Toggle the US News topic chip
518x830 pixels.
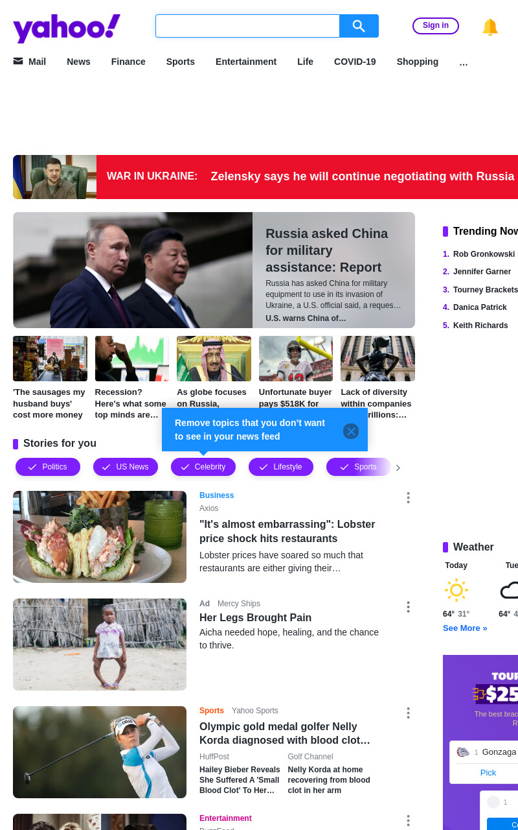[126, 467]
